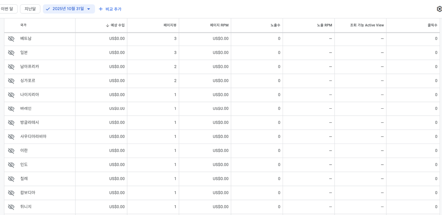This screenshot has height=215, width=442.
Task: Click the 비교 추가 link
Action: click(x=113, y=9)
